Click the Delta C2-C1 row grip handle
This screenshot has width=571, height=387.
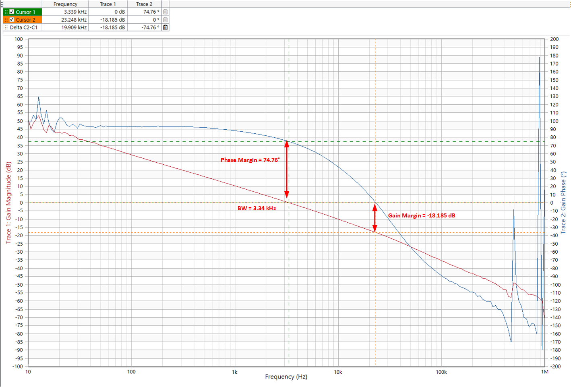pos(6,27)
